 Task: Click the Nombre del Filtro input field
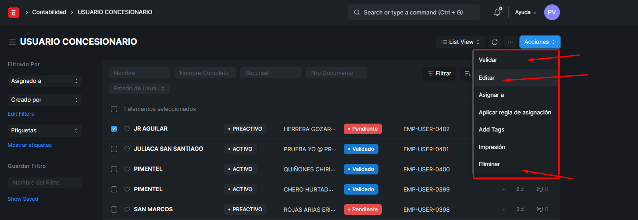45,182
